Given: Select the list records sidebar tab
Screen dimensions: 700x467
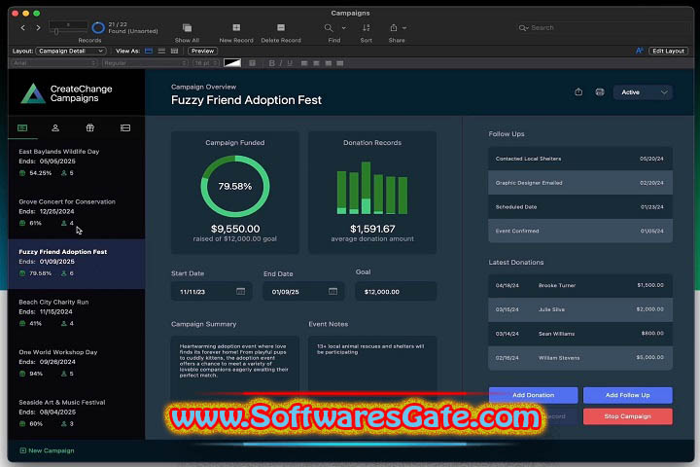Looking at the screenshot, I should [x=125, y=128].
